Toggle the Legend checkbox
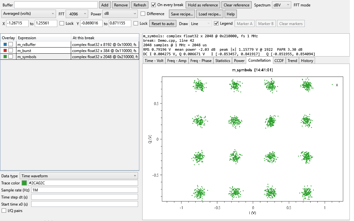 216,23
